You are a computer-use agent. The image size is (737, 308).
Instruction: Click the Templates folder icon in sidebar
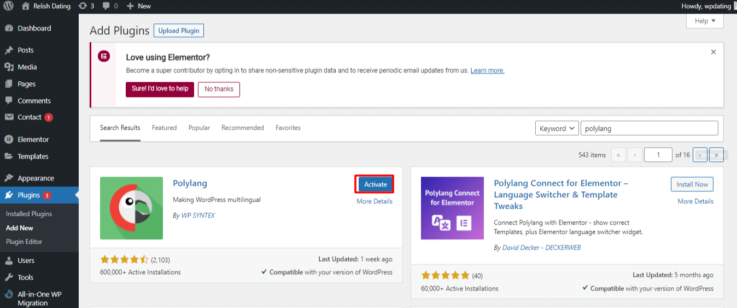point(9,156)
